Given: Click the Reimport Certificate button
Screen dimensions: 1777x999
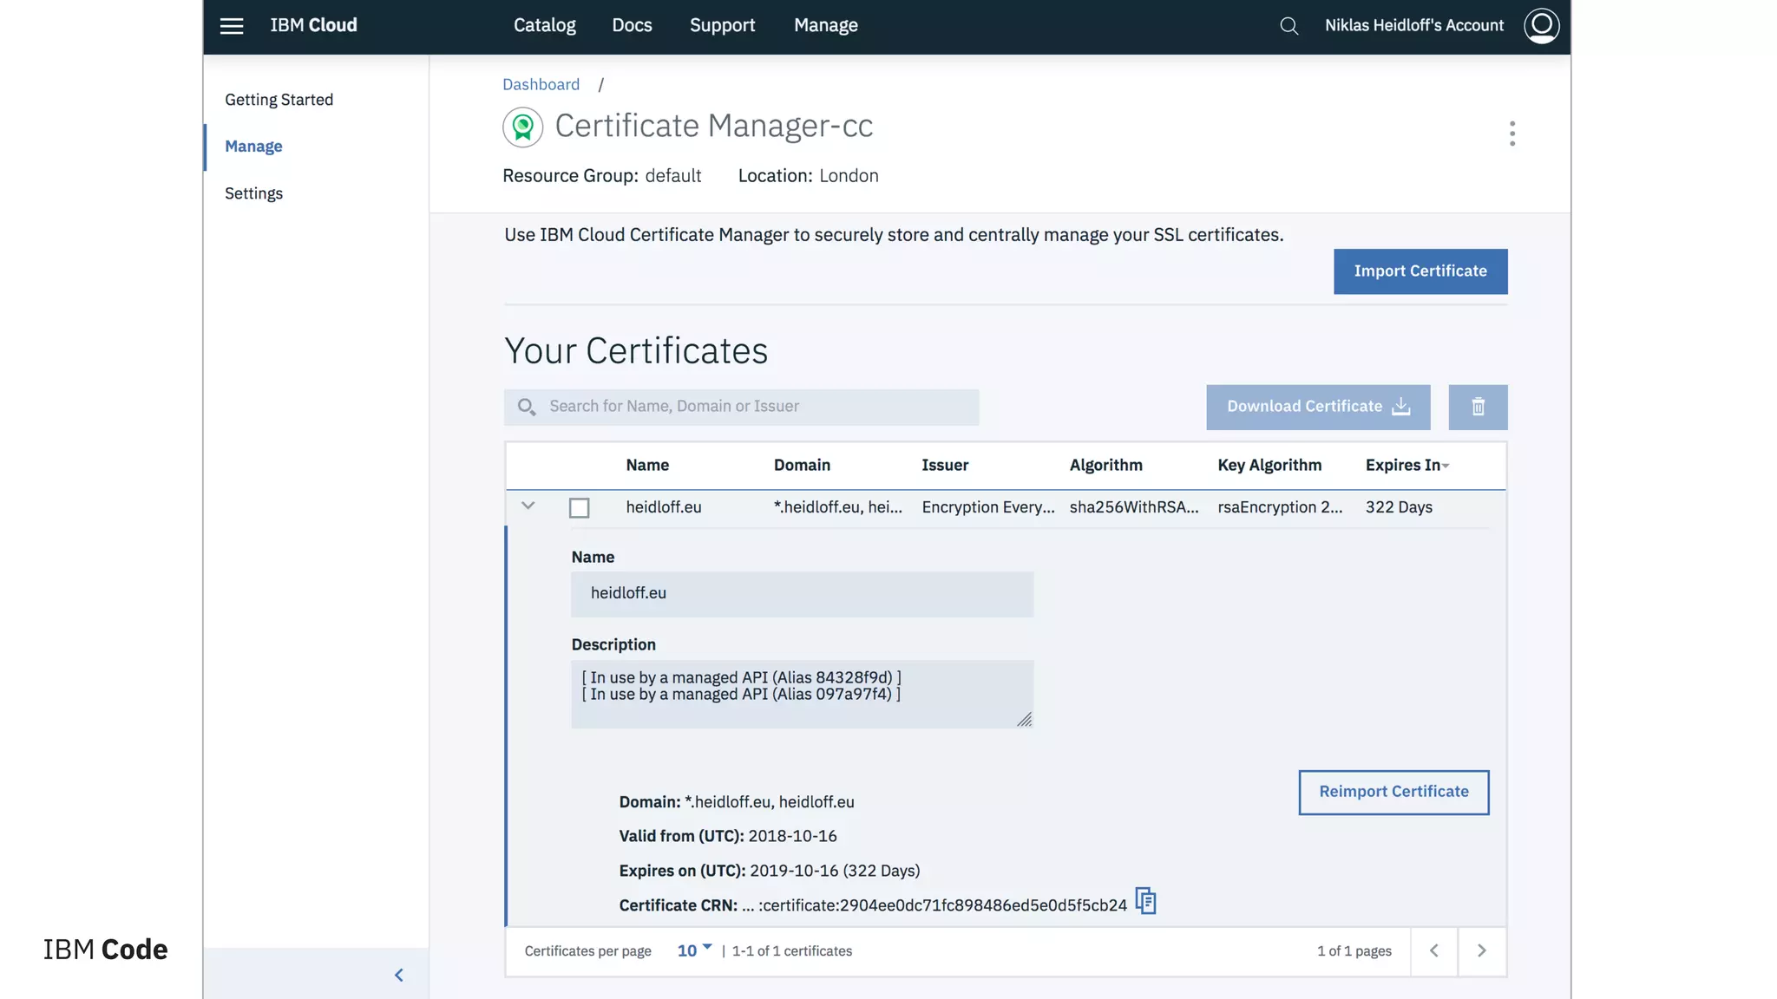Looking at the screenshot, I should 1393,792.
